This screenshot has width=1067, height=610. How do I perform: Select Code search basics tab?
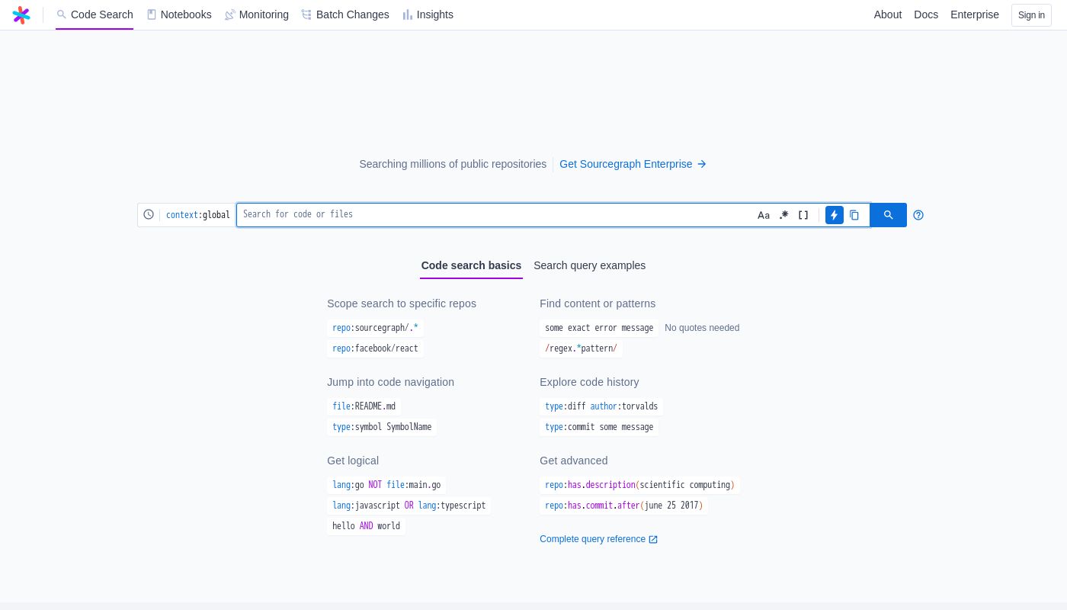click(471, 265)
